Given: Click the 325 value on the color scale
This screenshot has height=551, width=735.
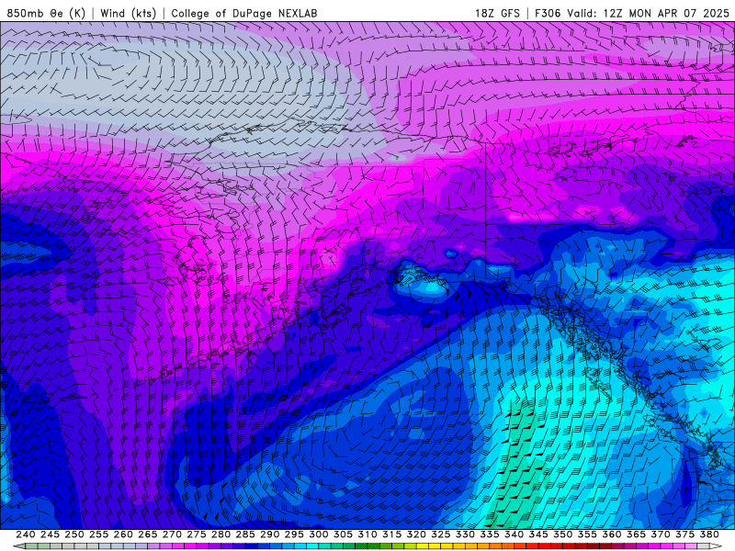Looking at the screenshot, I should (x=441, y=534).
